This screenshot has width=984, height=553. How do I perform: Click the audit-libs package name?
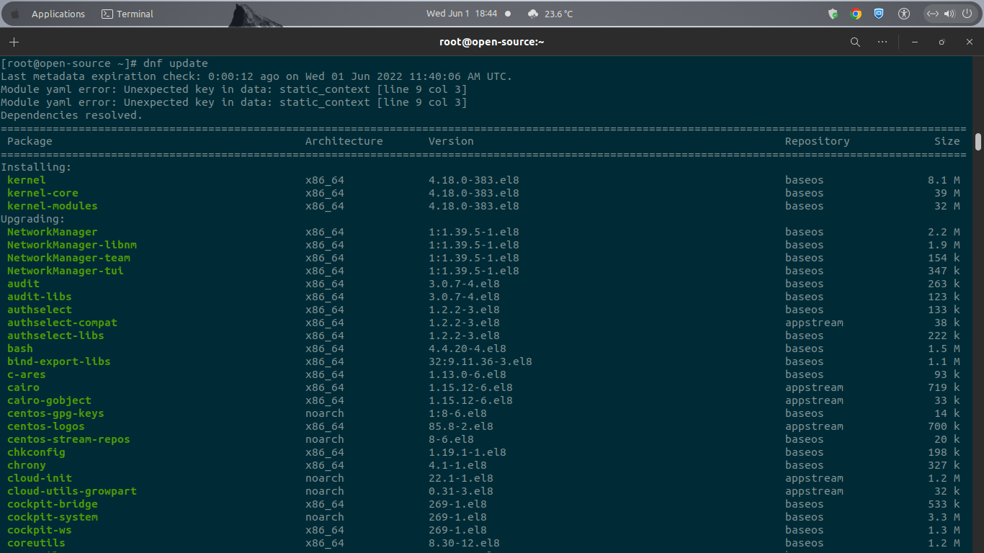click(40, 297)
